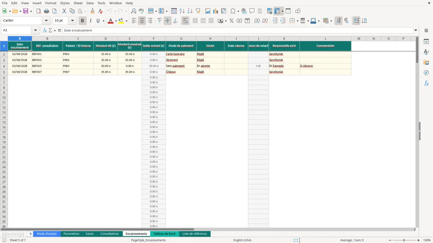Image resolution: width=433 pixels, height=243 pixels.
Task: Click the Copy icon
Action: (x=72, y=11)
